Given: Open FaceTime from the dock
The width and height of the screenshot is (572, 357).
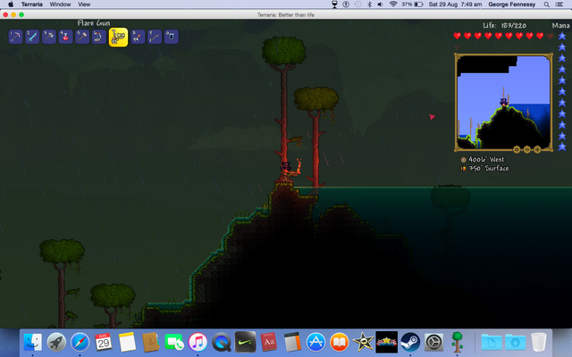Looking at the screenshot, I should pyautogui.click(x=174, y=343).
